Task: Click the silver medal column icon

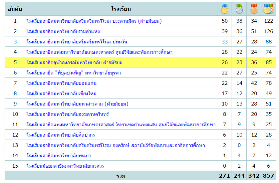Action: pos(239,9)
